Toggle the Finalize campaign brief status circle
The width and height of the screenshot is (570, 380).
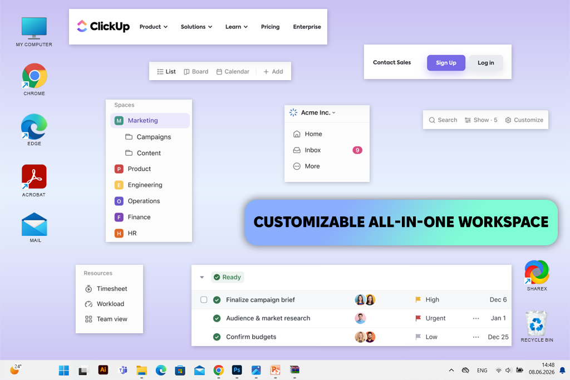(x=217, y=300)
